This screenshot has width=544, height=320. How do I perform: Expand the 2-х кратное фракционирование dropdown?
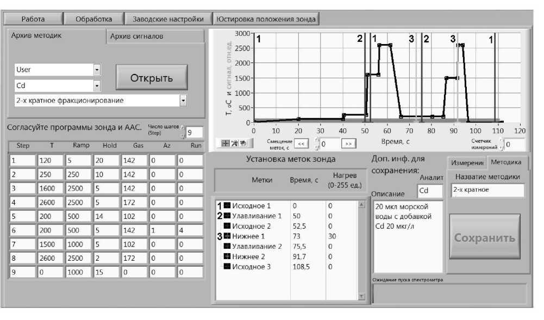[183, 101]
